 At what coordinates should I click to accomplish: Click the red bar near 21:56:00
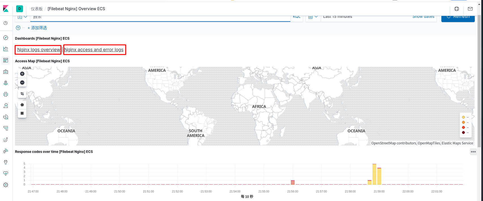point(293,183)
